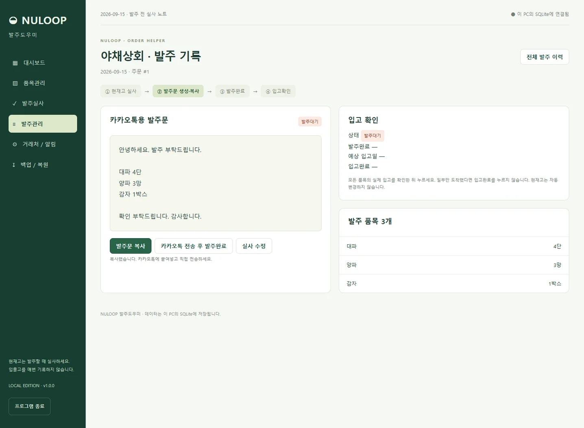Click the 예상 입고일 line
The height and width of the screenshot is (428, 584).
(x=366, y=156)
